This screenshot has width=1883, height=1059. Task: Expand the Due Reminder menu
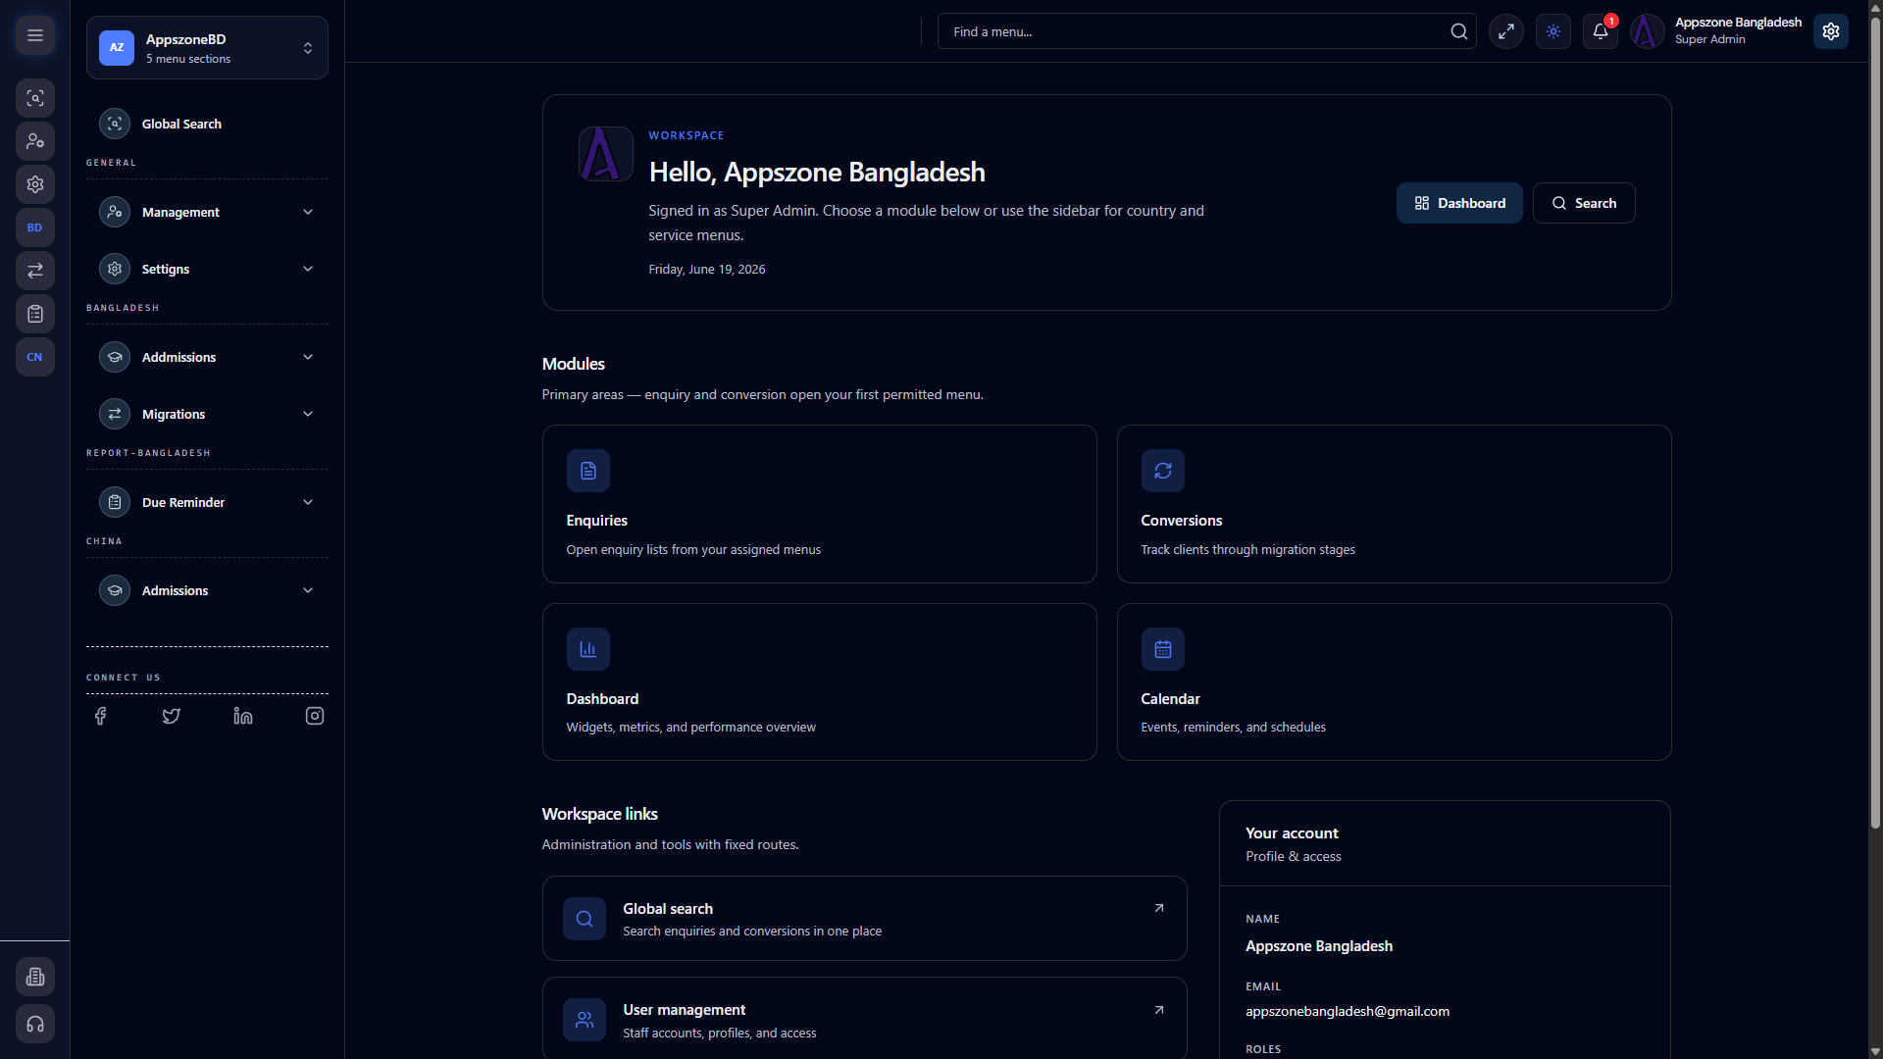(207, 502)
